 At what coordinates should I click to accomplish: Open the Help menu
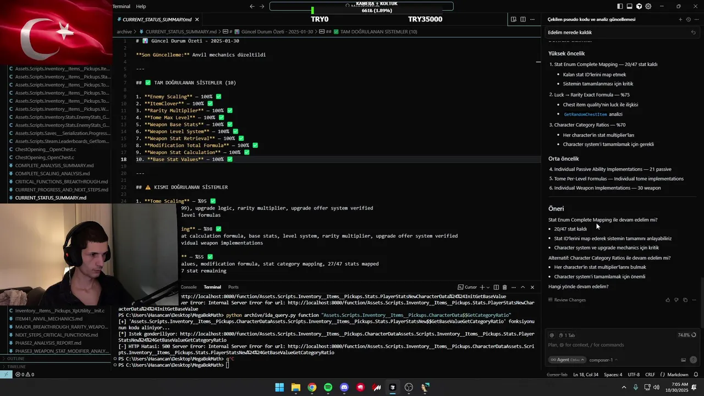141,7
